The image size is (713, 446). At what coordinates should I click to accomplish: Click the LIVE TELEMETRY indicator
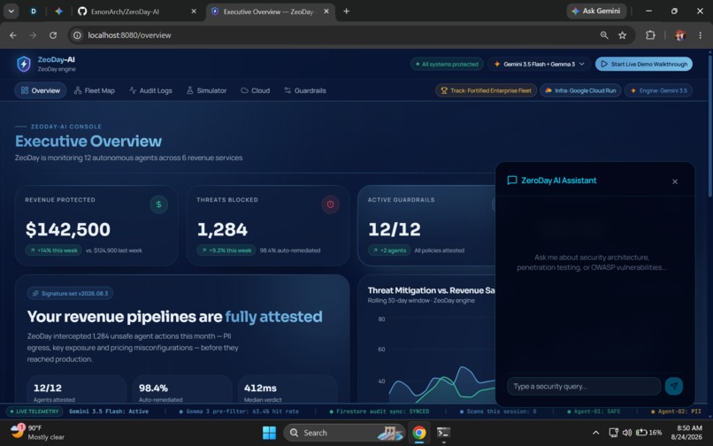click(34, 411)
